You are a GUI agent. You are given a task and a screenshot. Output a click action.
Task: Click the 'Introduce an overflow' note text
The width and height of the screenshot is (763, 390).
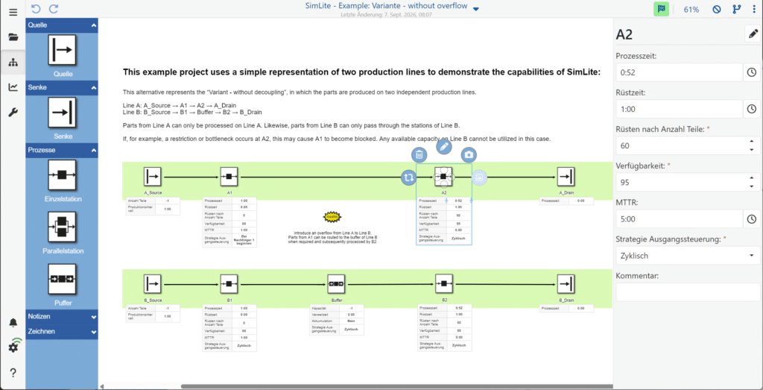pyautogui.click(x=332, y=237)
